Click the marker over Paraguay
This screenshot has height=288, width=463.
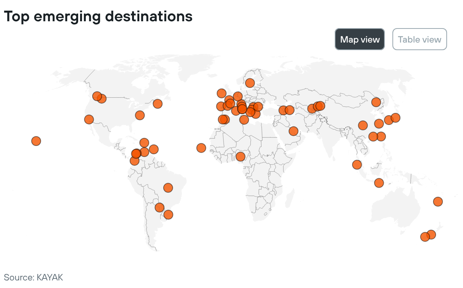(x=159, y=207)
